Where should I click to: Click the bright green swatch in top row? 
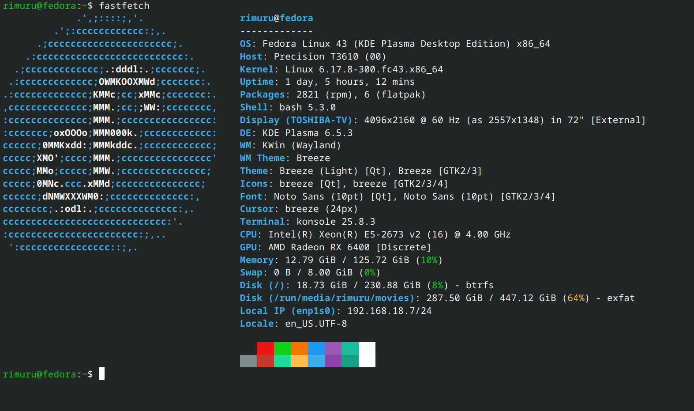click(282, 348)
